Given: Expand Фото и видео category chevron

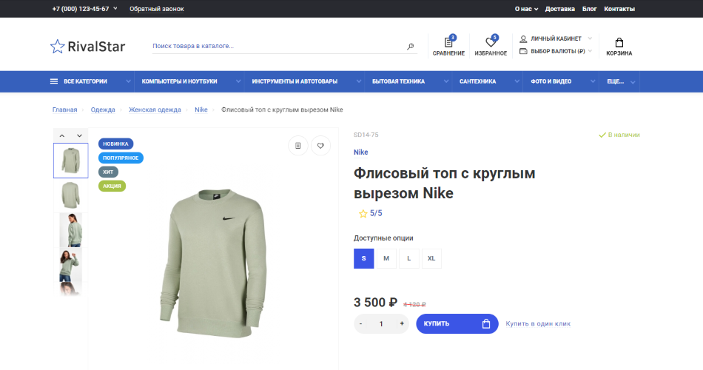Looking at the screenshot, I should [593, 81].
